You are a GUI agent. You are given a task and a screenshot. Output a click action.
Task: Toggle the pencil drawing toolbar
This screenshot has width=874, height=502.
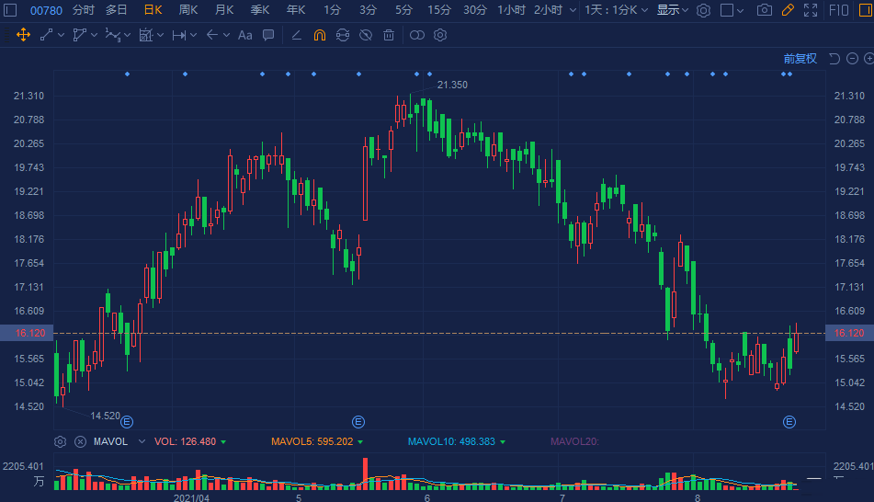point(788,10)
